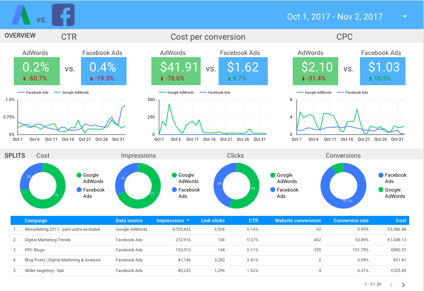Click 'Remarketing 2017 - paid users excluded' campaign row

point(210,230)
